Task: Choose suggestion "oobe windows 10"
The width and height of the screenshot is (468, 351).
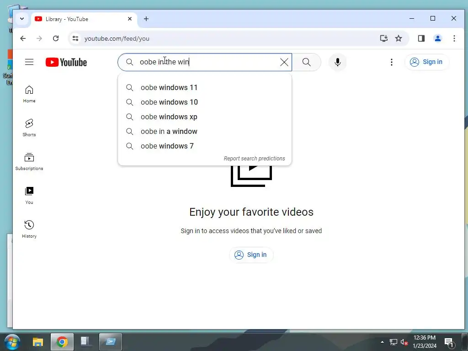Action: tap(205, 102)
